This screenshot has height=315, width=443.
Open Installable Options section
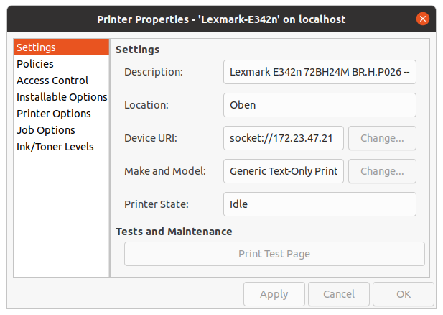coord(61,97)
